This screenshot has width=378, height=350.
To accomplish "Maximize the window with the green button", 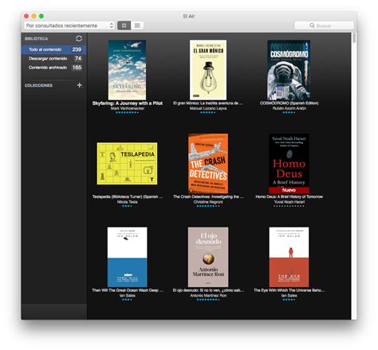I will point(41,16).
